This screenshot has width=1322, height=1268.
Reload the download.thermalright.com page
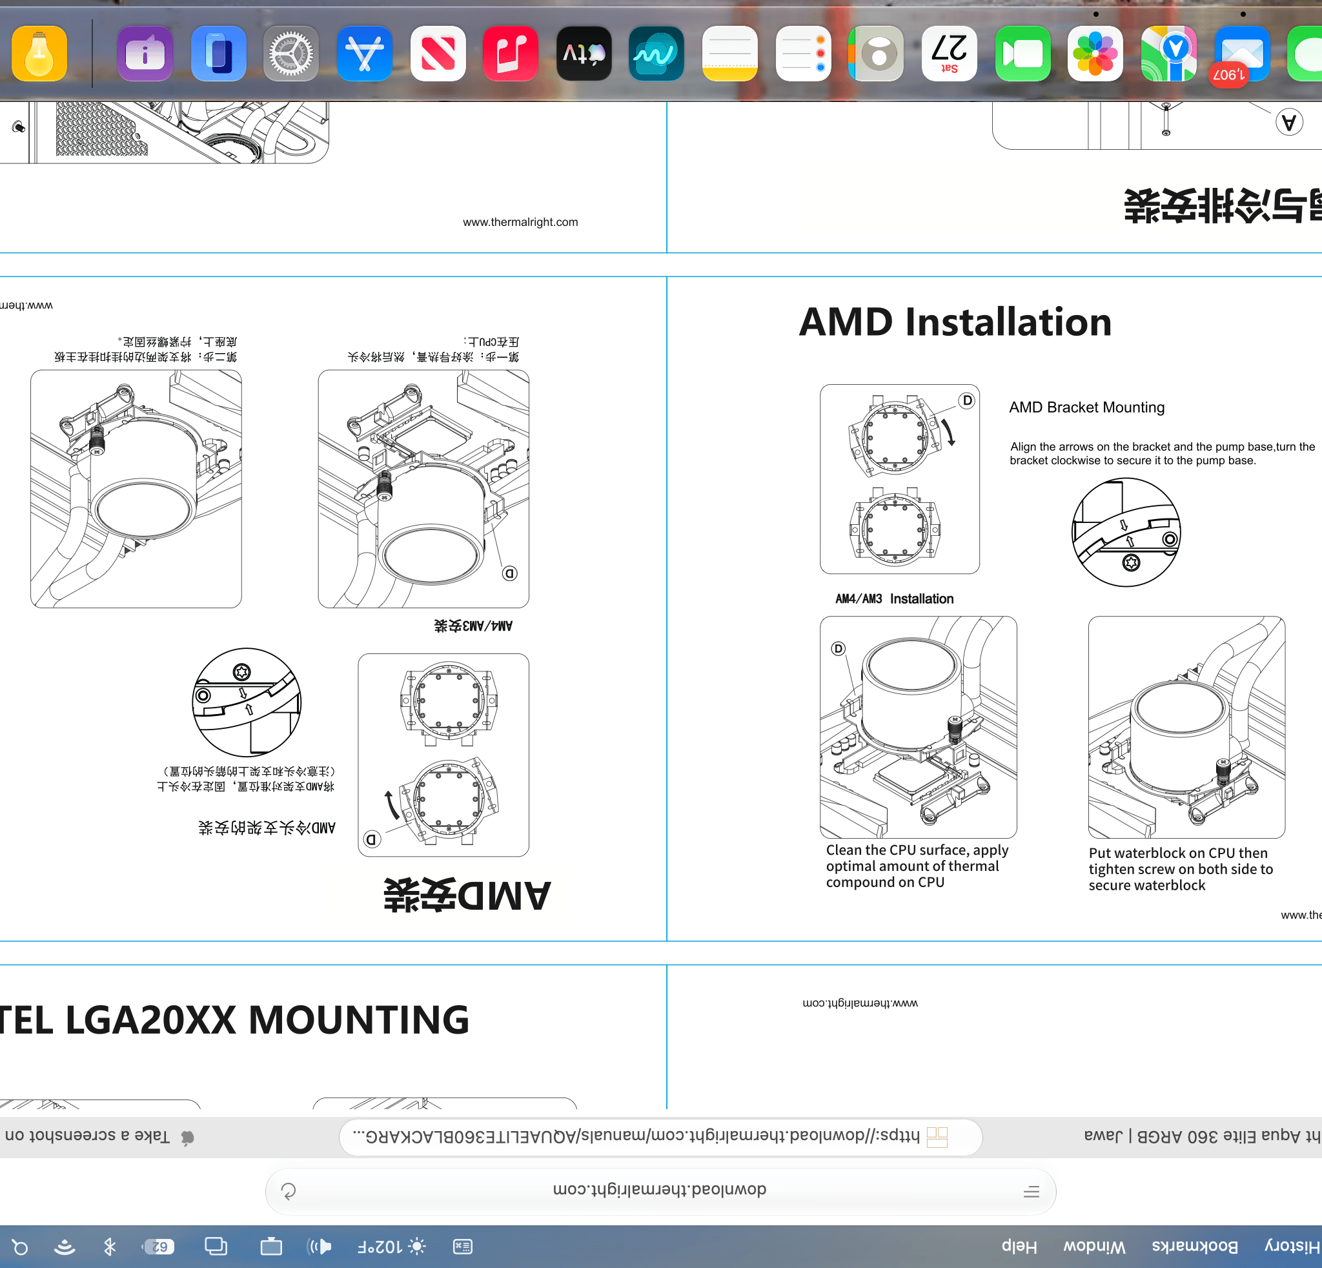289,1192
